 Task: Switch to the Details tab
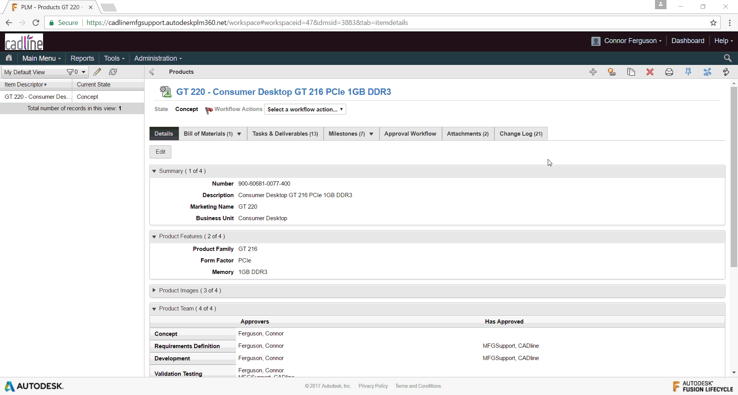[164, 133]
